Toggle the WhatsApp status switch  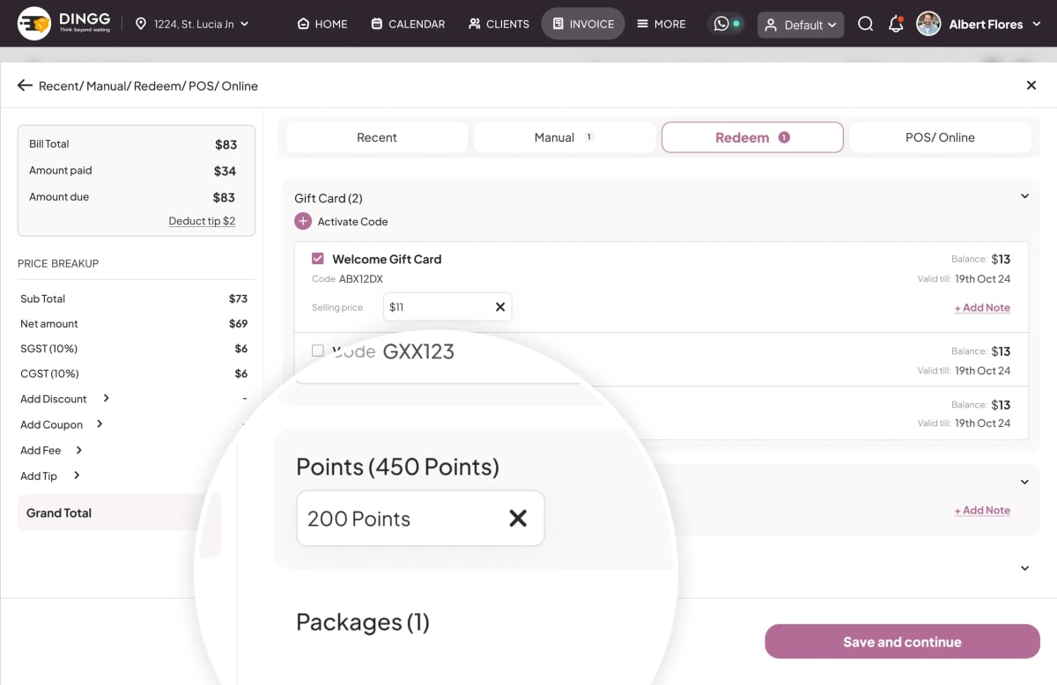pos(728,24)
